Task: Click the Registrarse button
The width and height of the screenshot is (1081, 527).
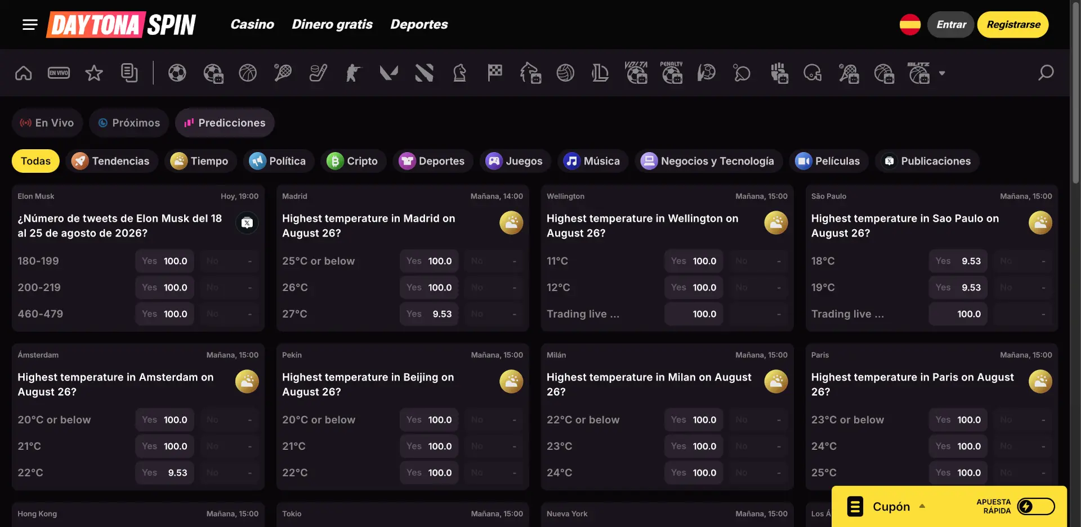Action: (x=1013, y=24)
